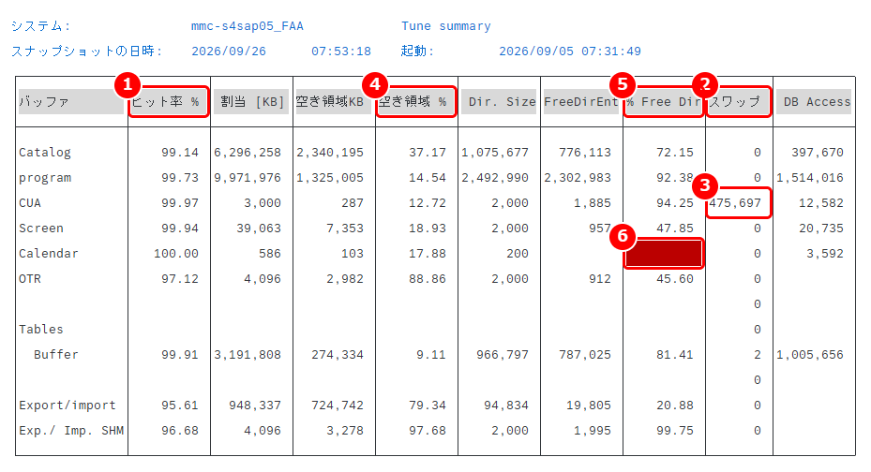Click the システム: label

pyautogui.click(x=40, y=26)
